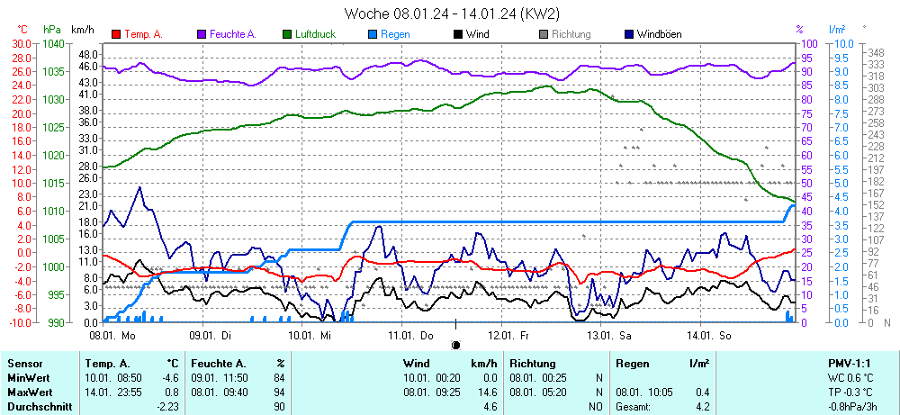Select the 08.01. Mo date label
The height and width of the screenshot is (415, 900).
(x=112, y=334)
